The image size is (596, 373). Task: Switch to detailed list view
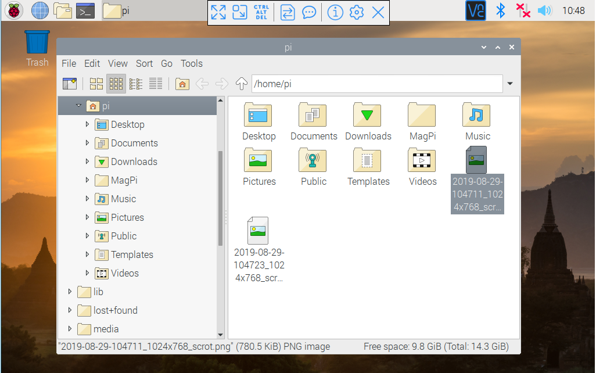pos(155,83)
